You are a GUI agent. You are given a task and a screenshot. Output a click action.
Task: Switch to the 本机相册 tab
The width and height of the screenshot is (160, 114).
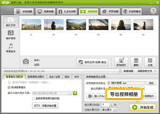pyautogui.click(x=24, y=11)
